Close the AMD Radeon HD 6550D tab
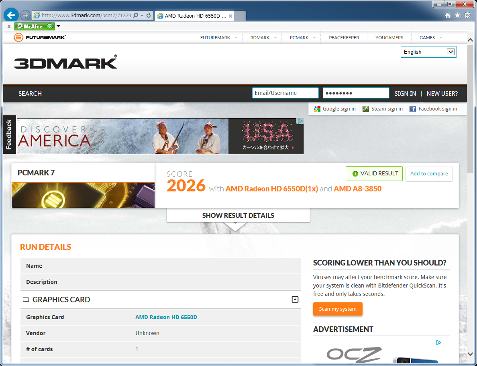The image size is (477, 366). [x=230, y=16]
